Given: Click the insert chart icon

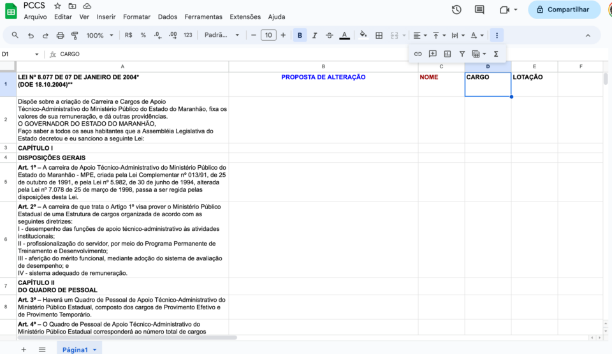Looking at the screenshot, I should [x=448, y=54].
